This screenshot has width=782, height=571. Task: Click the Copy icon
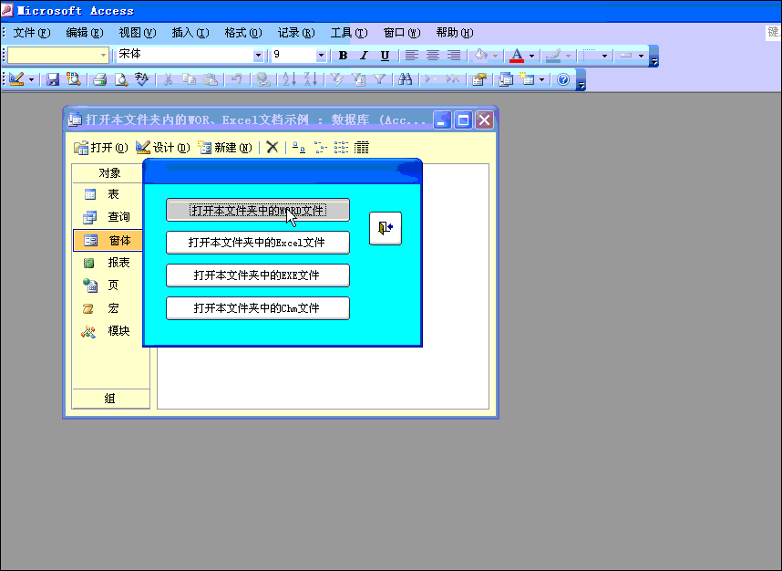(189, 79)
